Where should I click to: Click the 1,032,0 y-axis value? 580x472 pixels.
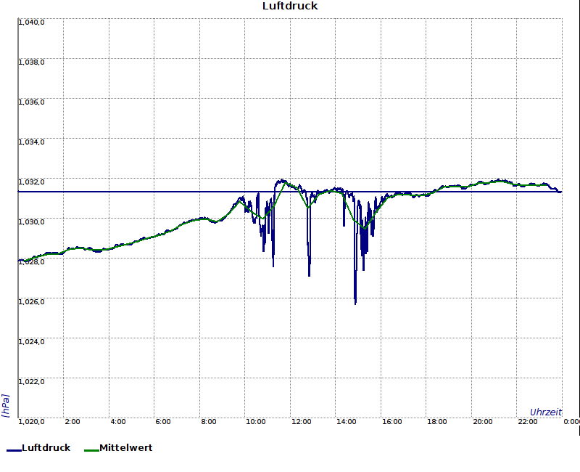[x=31, y=182]
